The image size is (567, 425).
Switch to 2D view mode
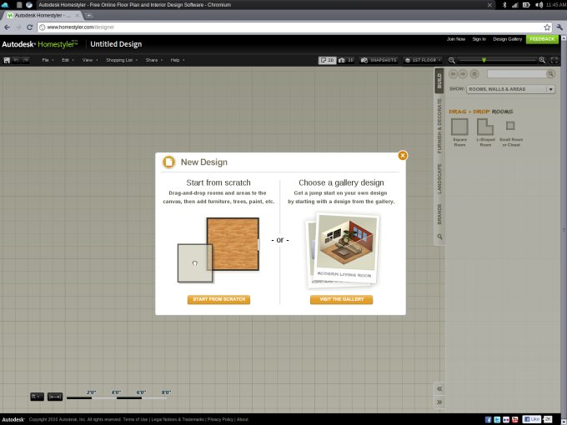(x=327, y=60)
